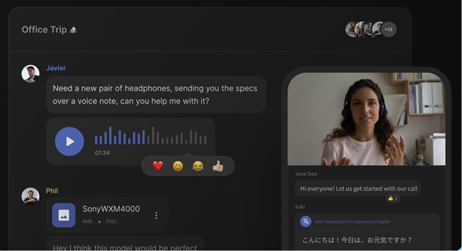Click Phil's profile avatar
This screenshot has height=251, width=462.
(x=30, y=196)
